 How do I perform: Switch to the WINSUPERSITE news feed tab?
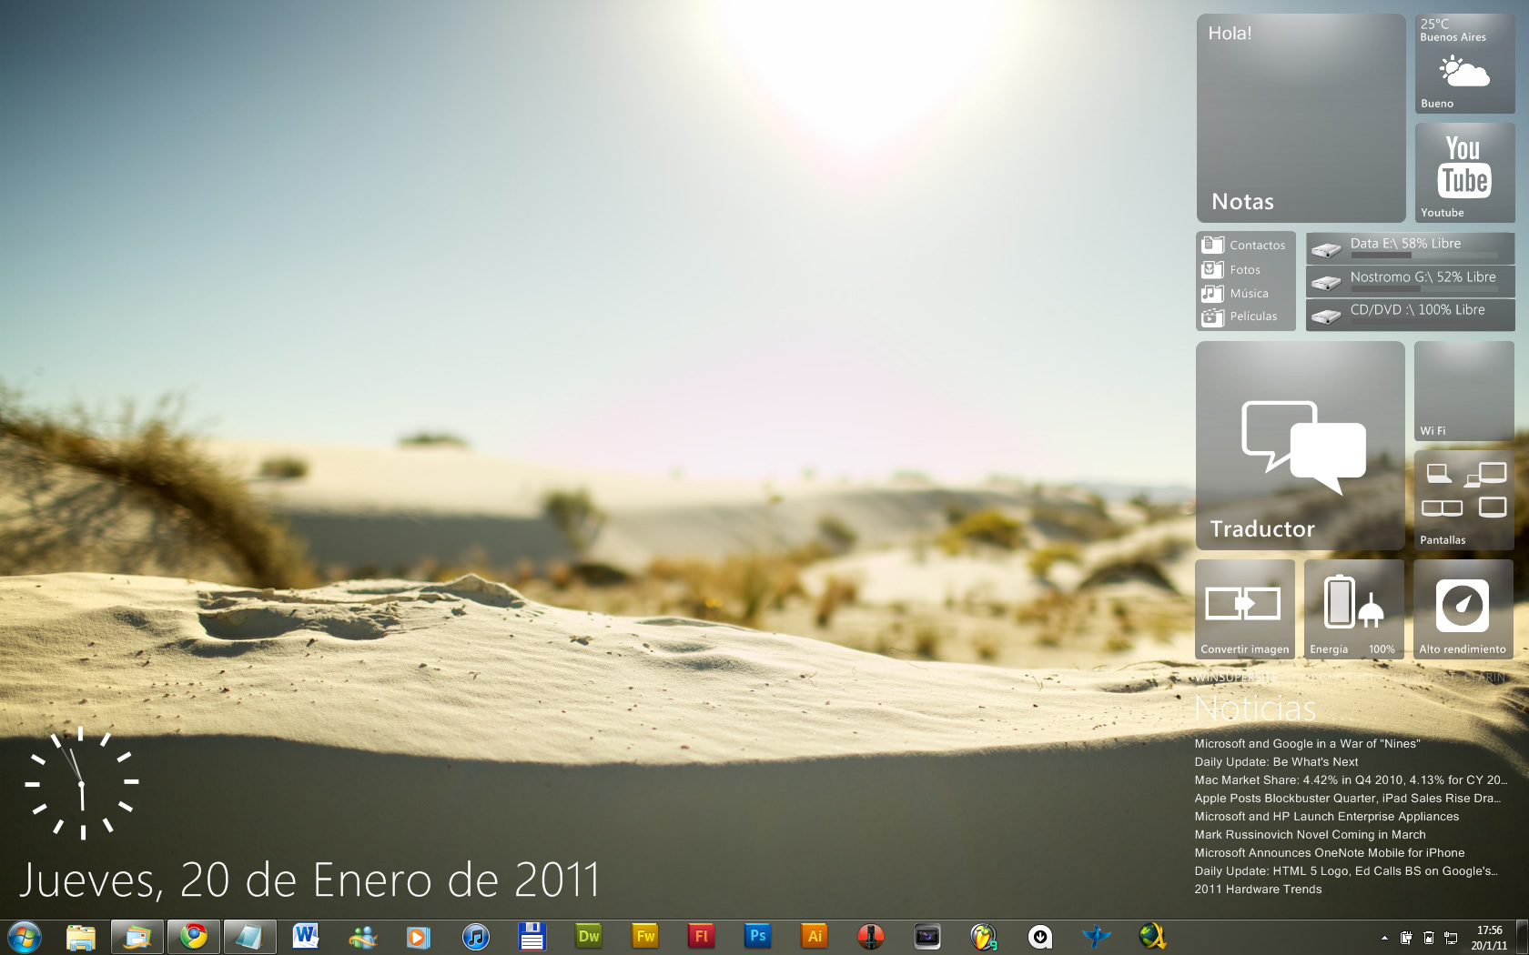click(x=1235, y=678)
